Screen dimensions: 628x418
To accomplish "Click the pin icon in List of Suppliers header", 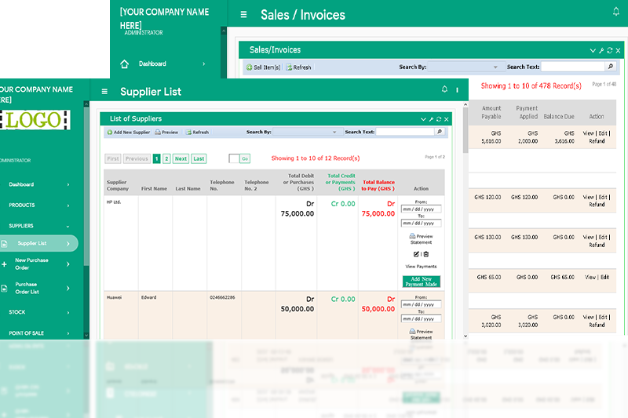I will [x=431, y=119].
